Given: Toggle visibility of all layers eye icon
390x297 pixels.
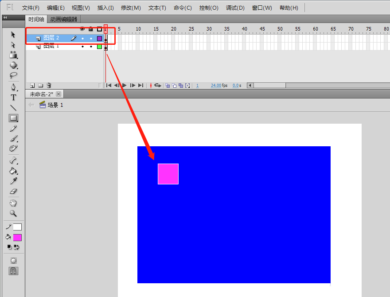Looking at the screenshot, I should click(x=82, y=29).
